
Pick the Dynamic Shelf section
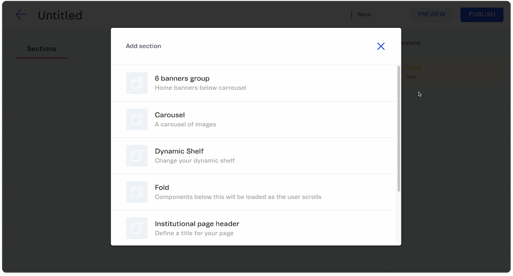point(254,155)
